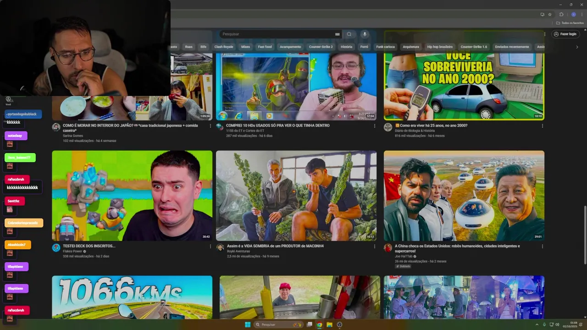Click chat user cortesdogokublack name badge

tap(23, 114)
